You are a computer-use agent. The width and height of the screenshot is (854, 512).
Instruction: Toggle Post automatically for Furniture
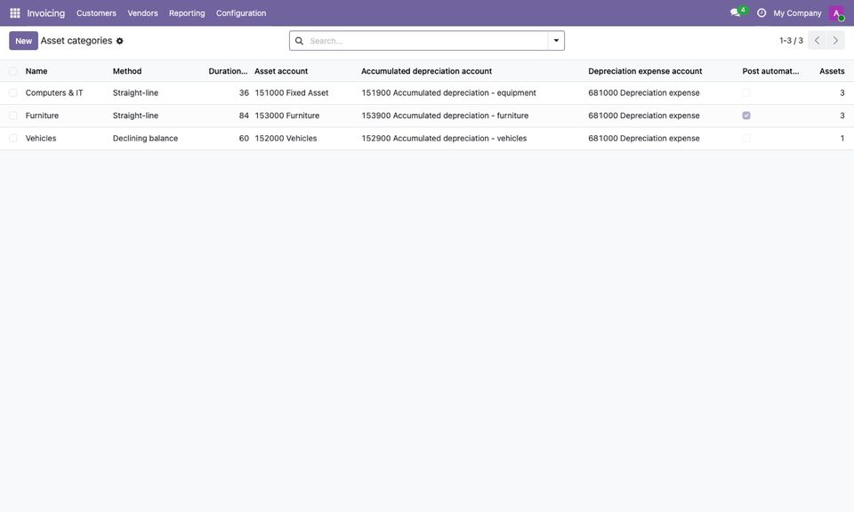tap(746, 116)
